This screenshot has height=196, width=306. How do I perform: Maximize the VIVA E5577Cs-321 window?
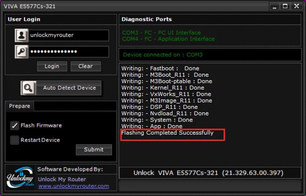pos(285,6)
